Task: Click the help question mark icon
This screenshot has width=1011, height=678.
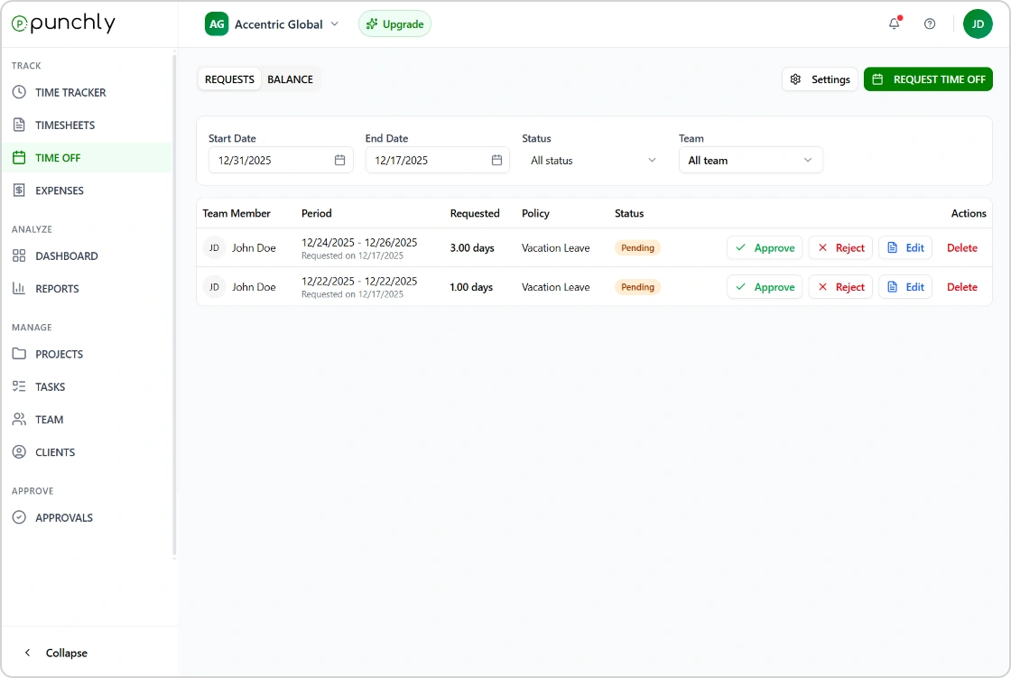Action: coord(930,24)
